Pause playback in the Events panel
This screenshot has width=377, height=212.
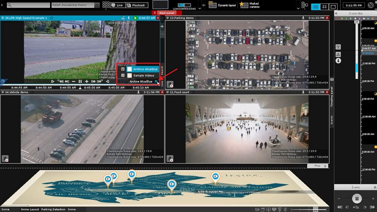(356, 198)
